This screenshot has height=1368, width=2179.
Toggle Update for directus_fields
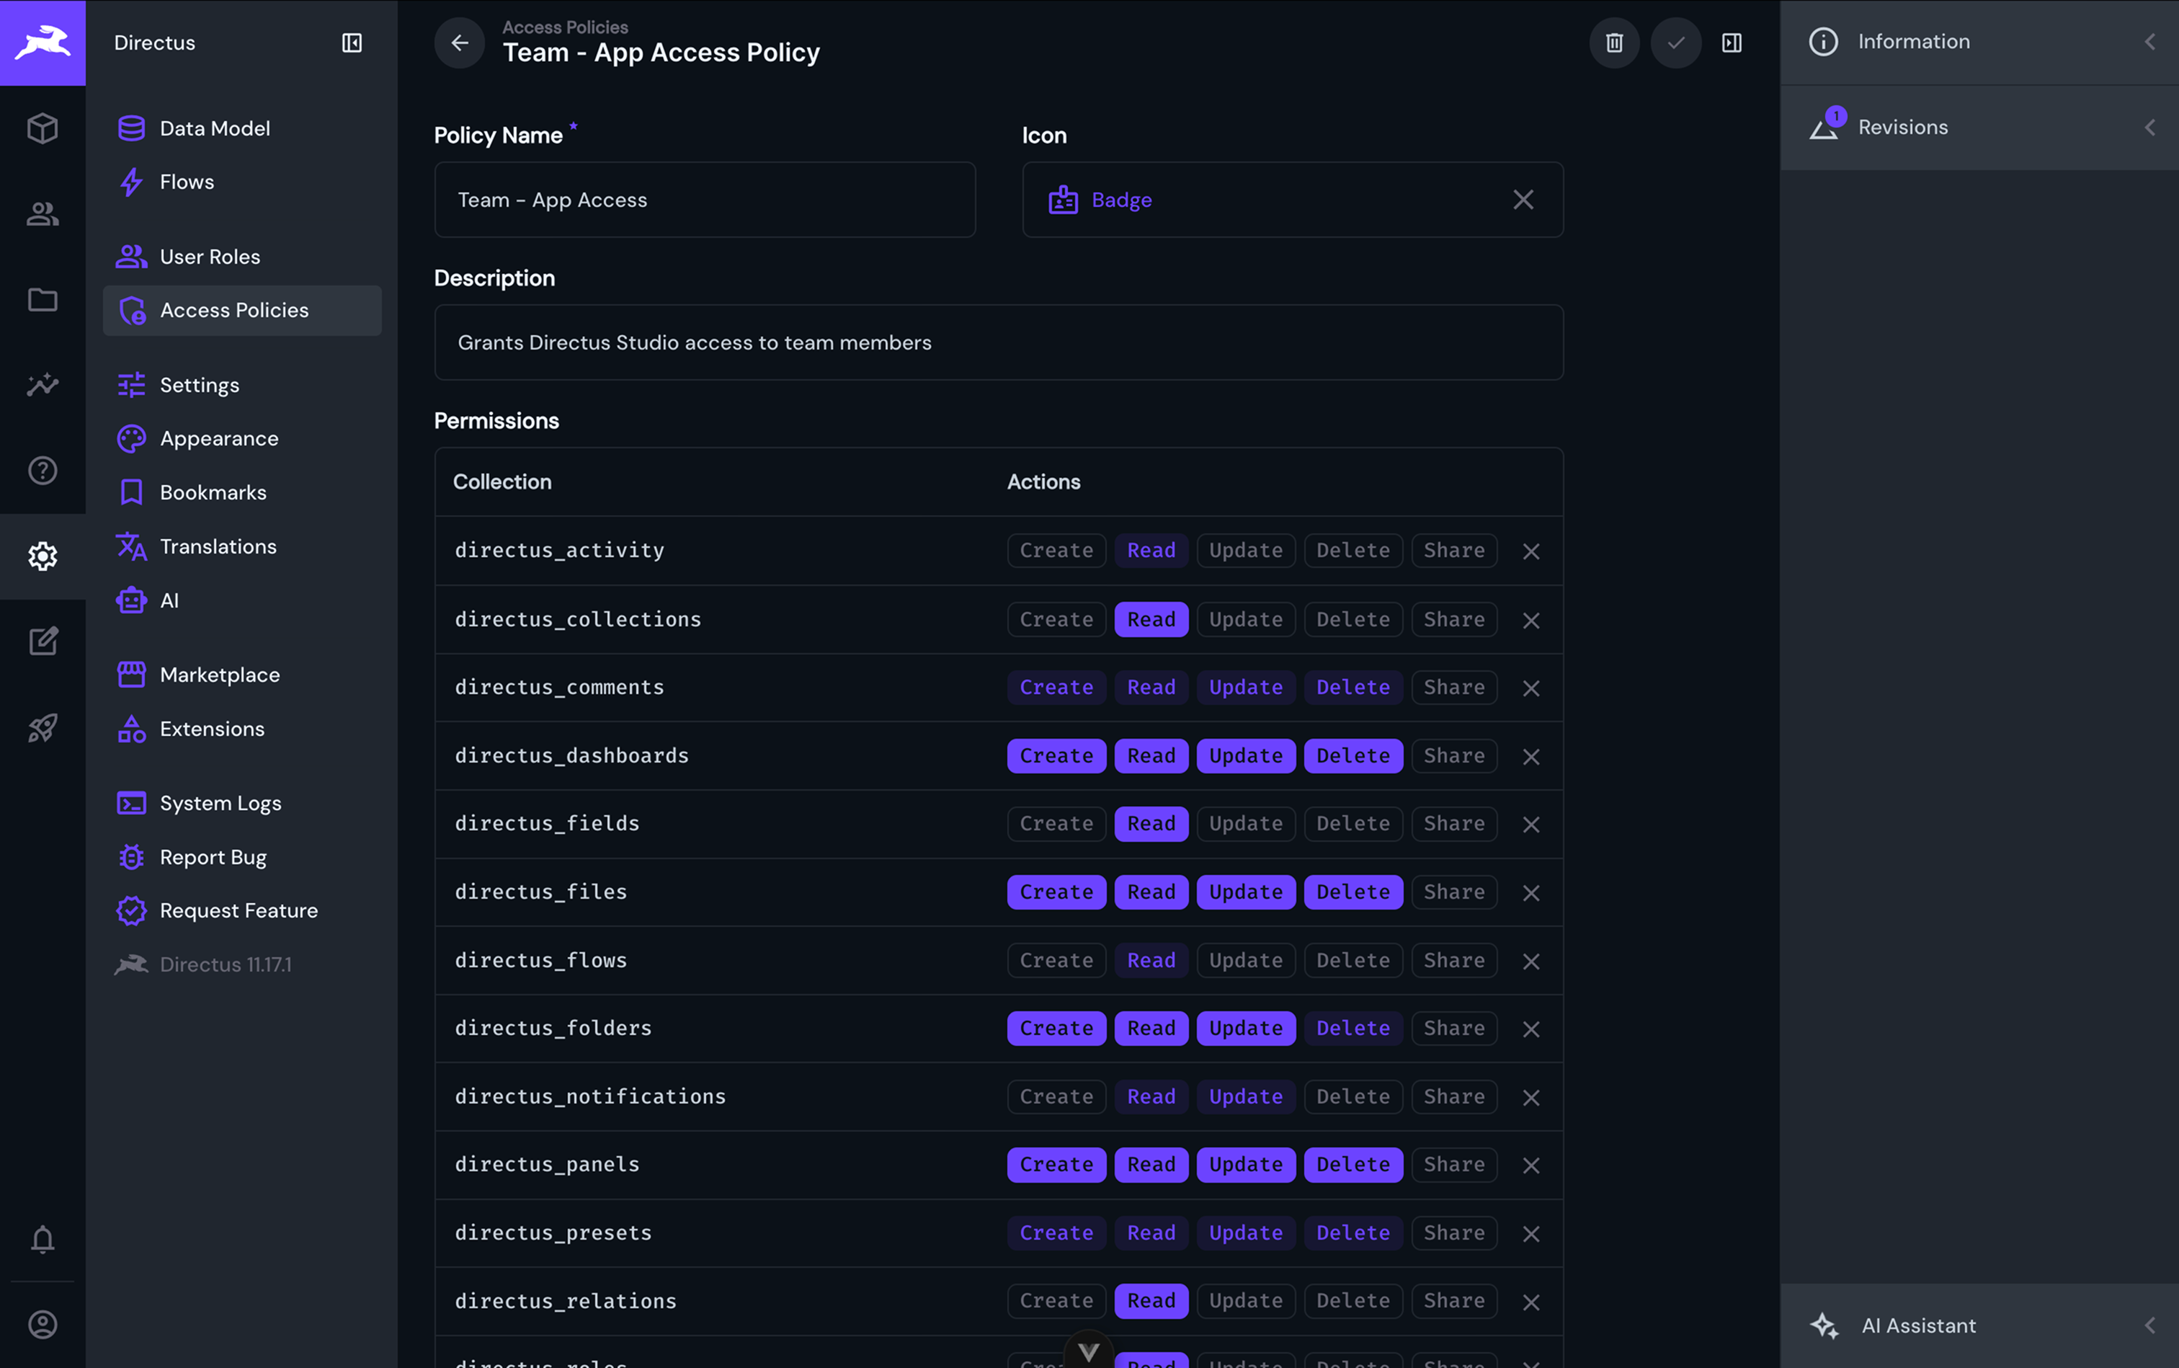coord(1246,823)
